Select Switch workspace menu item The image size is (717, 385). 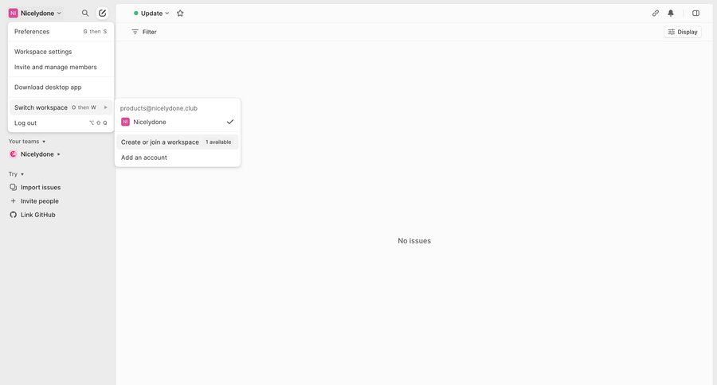(x=61, y=107)
